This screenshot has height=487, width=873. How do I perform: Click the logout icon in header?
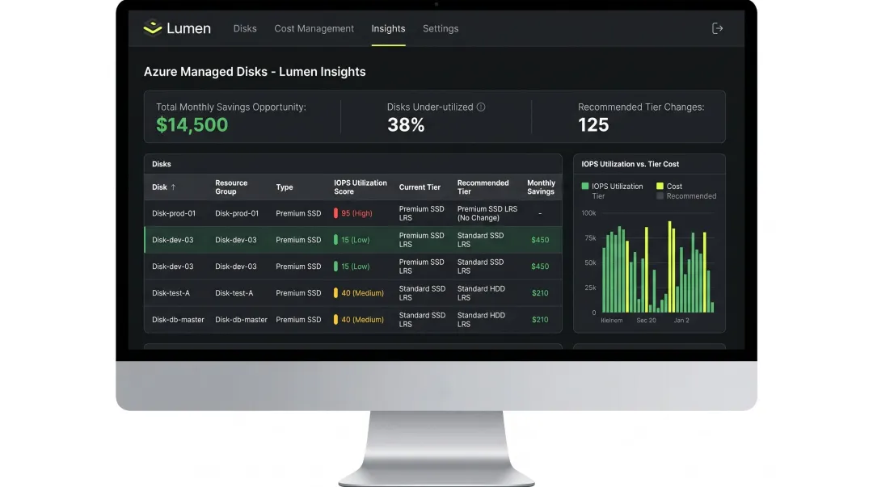(717, 28)
